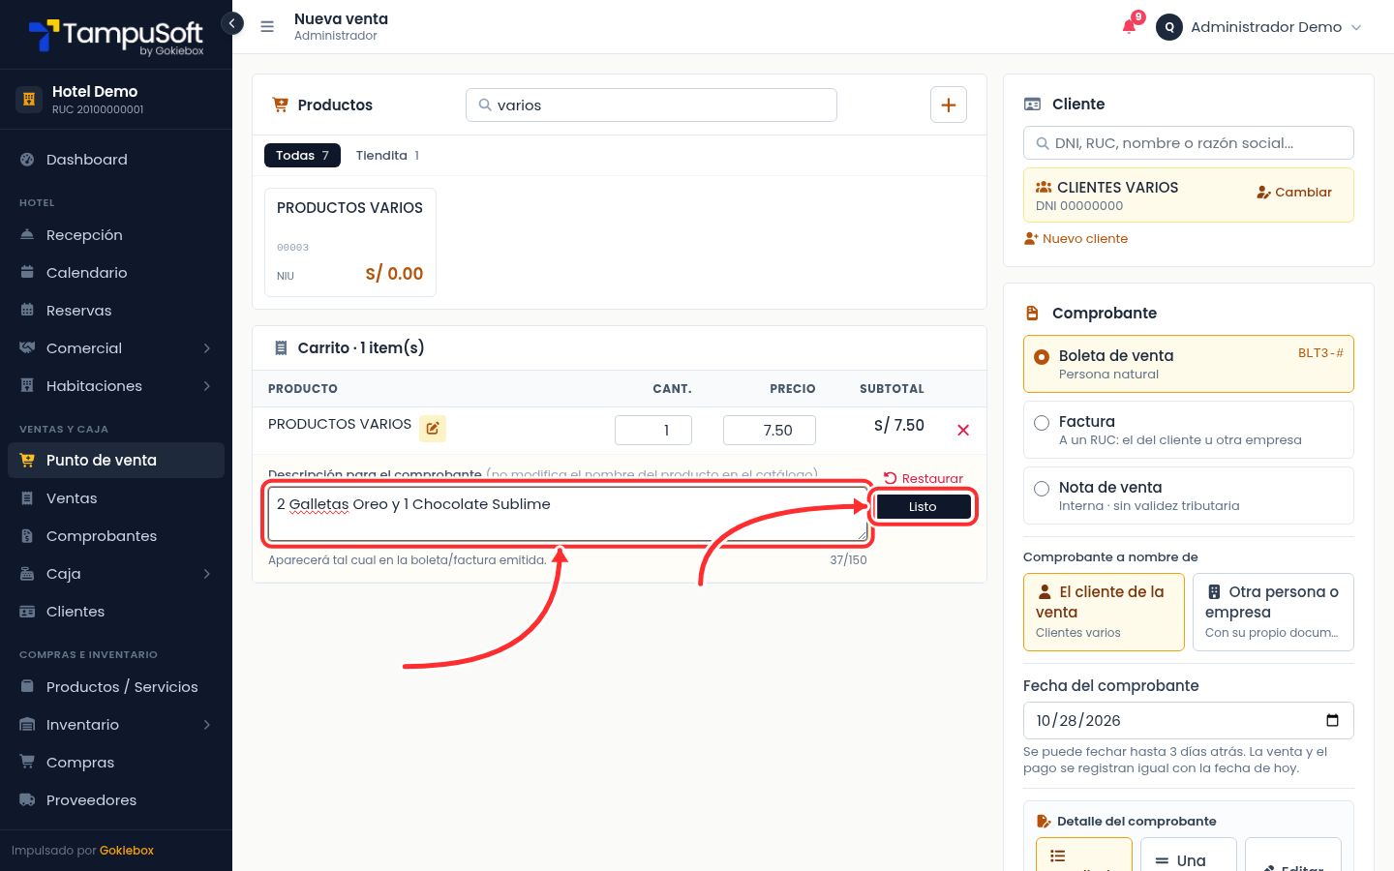Open Compras in the sidebar
Screen dimensions: 1394x871
116,763
